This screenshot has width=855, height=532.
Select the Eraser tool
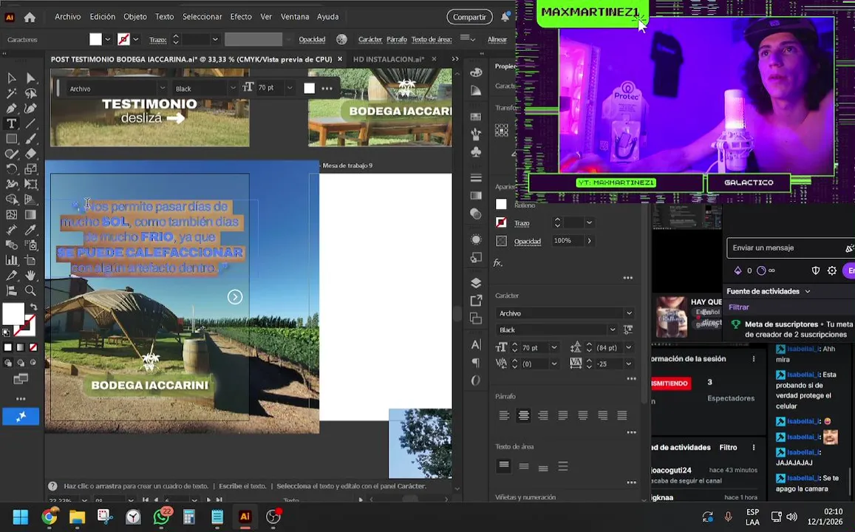pyautogui.click(x=30, y=154)
